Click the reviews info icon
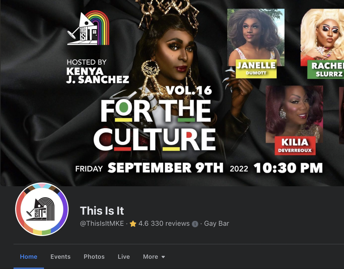 click(195, 224)
